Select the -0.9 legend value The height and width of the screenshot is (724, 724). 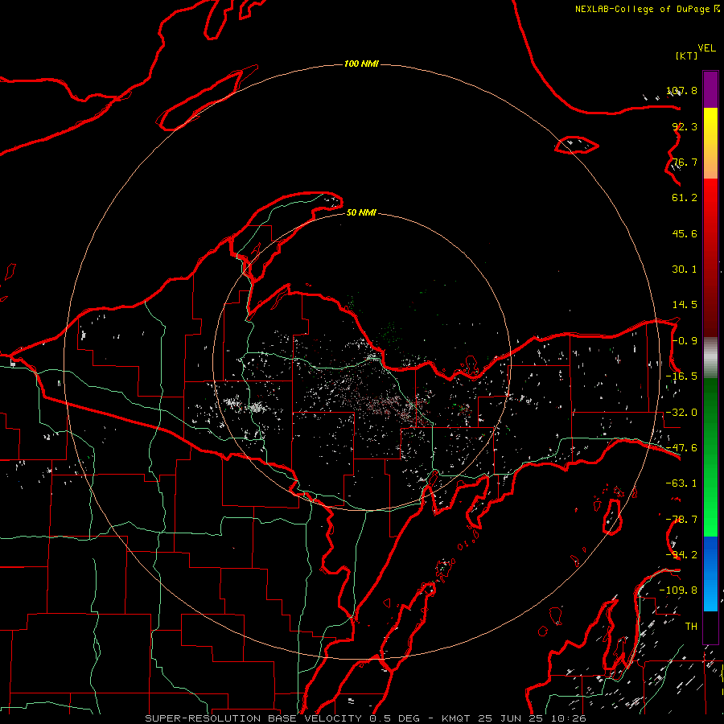point(685,341)
